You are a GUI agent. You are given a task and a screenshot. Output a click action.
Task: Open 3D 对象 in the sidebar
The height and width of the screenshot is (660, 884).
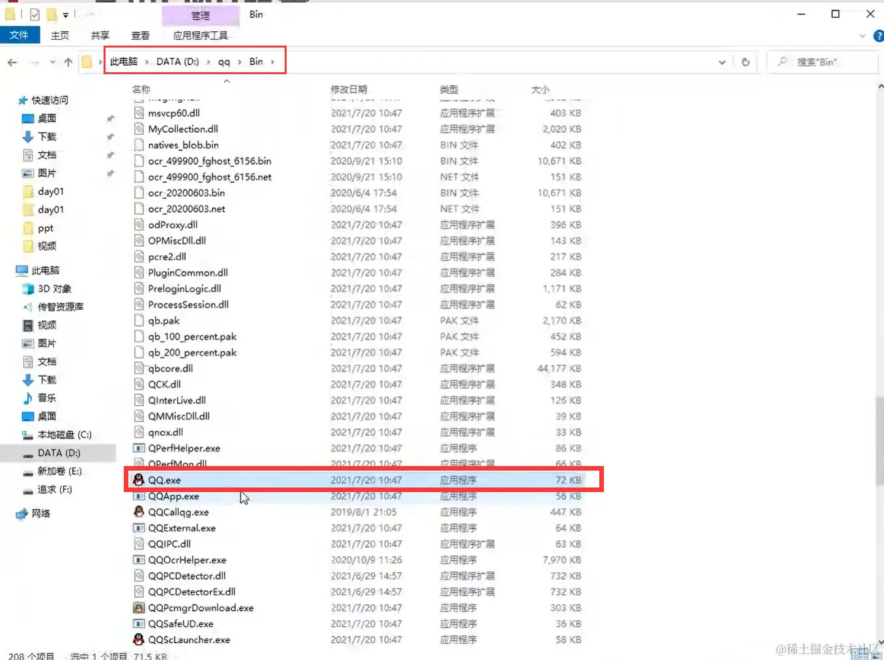point(54,288)
